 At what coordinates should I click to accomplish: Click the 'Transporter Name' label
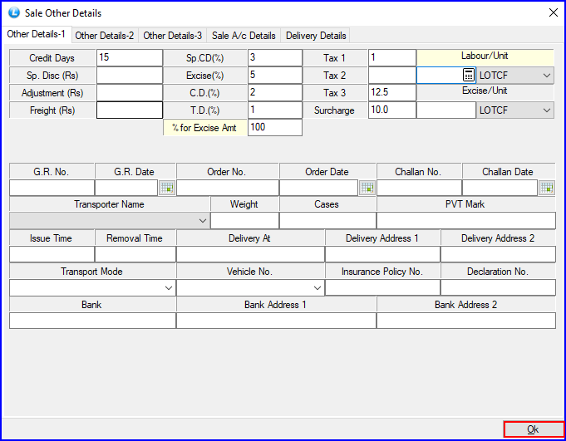tap(109, 204)
